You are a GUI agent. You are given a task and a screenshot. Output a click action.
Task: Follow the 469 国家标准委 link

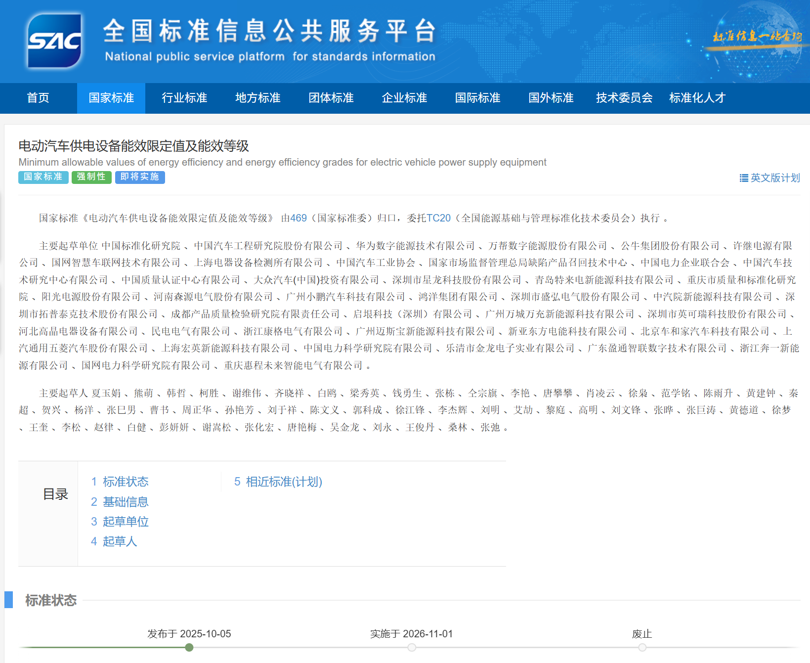pyautogui.click(x=298, y=218)
